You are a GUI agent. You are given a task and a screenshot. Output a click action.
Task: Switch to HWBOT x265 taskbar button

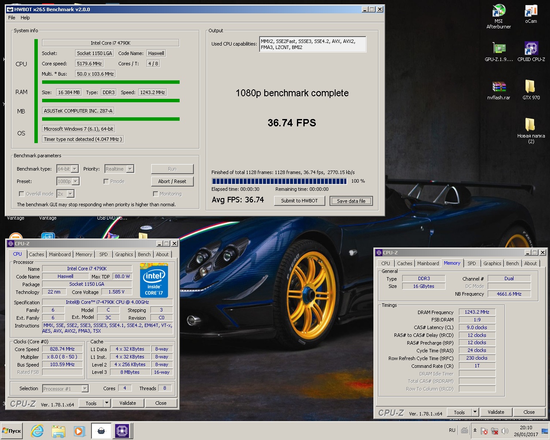coord(101,431)
